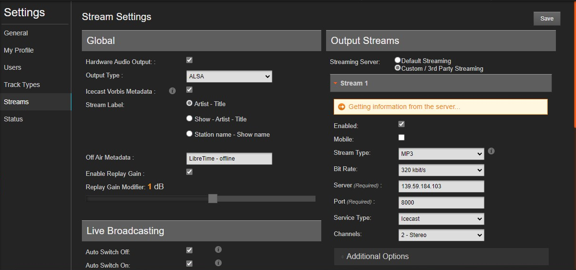
Task: Select Show - Artist - Title option
Action: point(190,119)
